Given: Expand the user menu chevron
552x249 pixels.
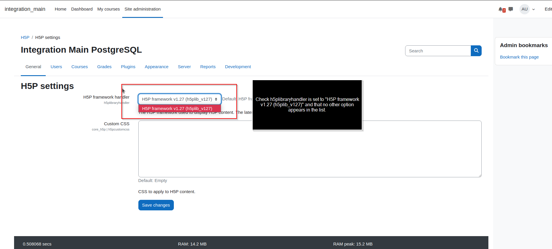Looking at the screenshot, I should [x=534, y=9].
